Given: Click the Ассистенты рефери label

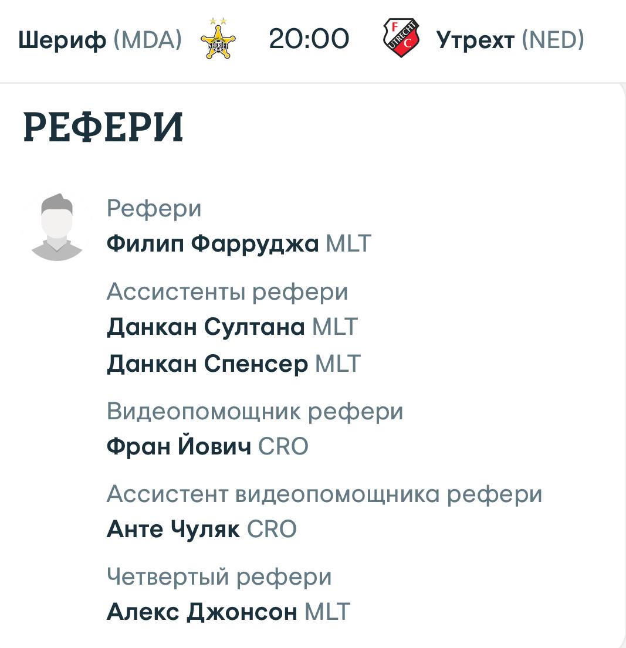Looking at the screenshot, I should tap(228, 292).
